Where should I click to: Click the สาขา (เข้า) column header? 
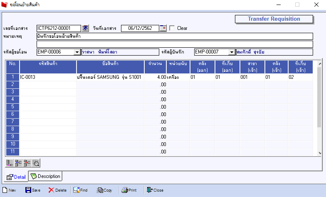coord(252,67)
